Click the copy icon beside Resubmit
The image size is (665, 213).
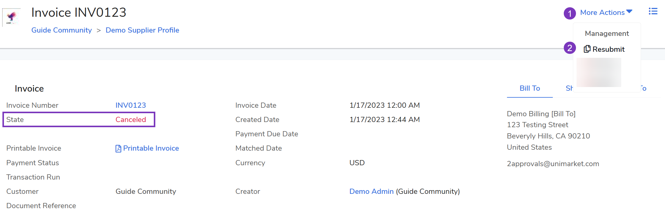click(x=587, y=49)
